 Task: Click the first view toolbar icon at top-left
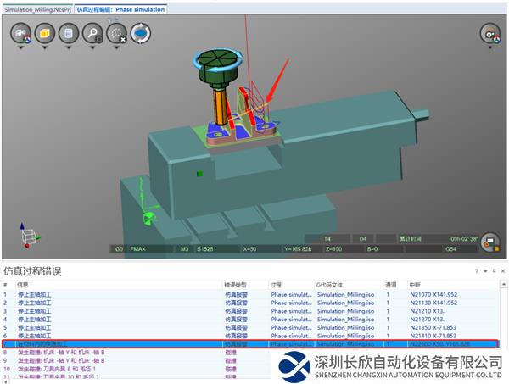[x=20, y=34]
